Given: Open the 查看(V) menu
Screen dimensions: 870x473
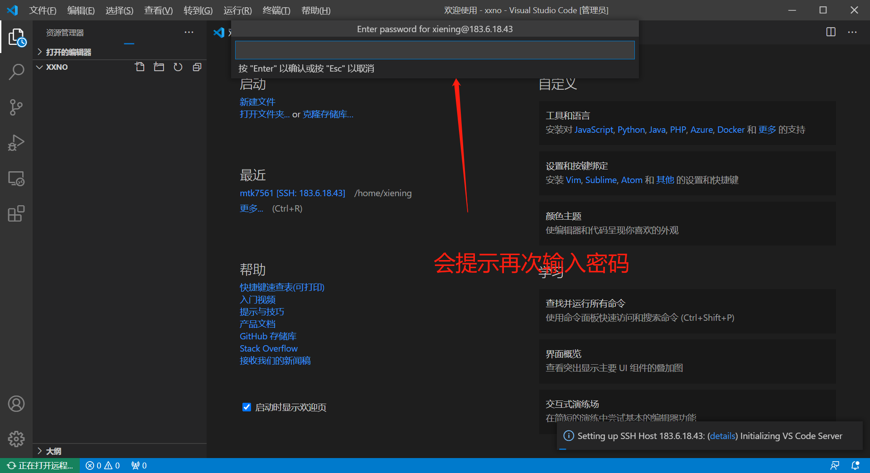Looking at the screenshot, I should pos(159,10).
